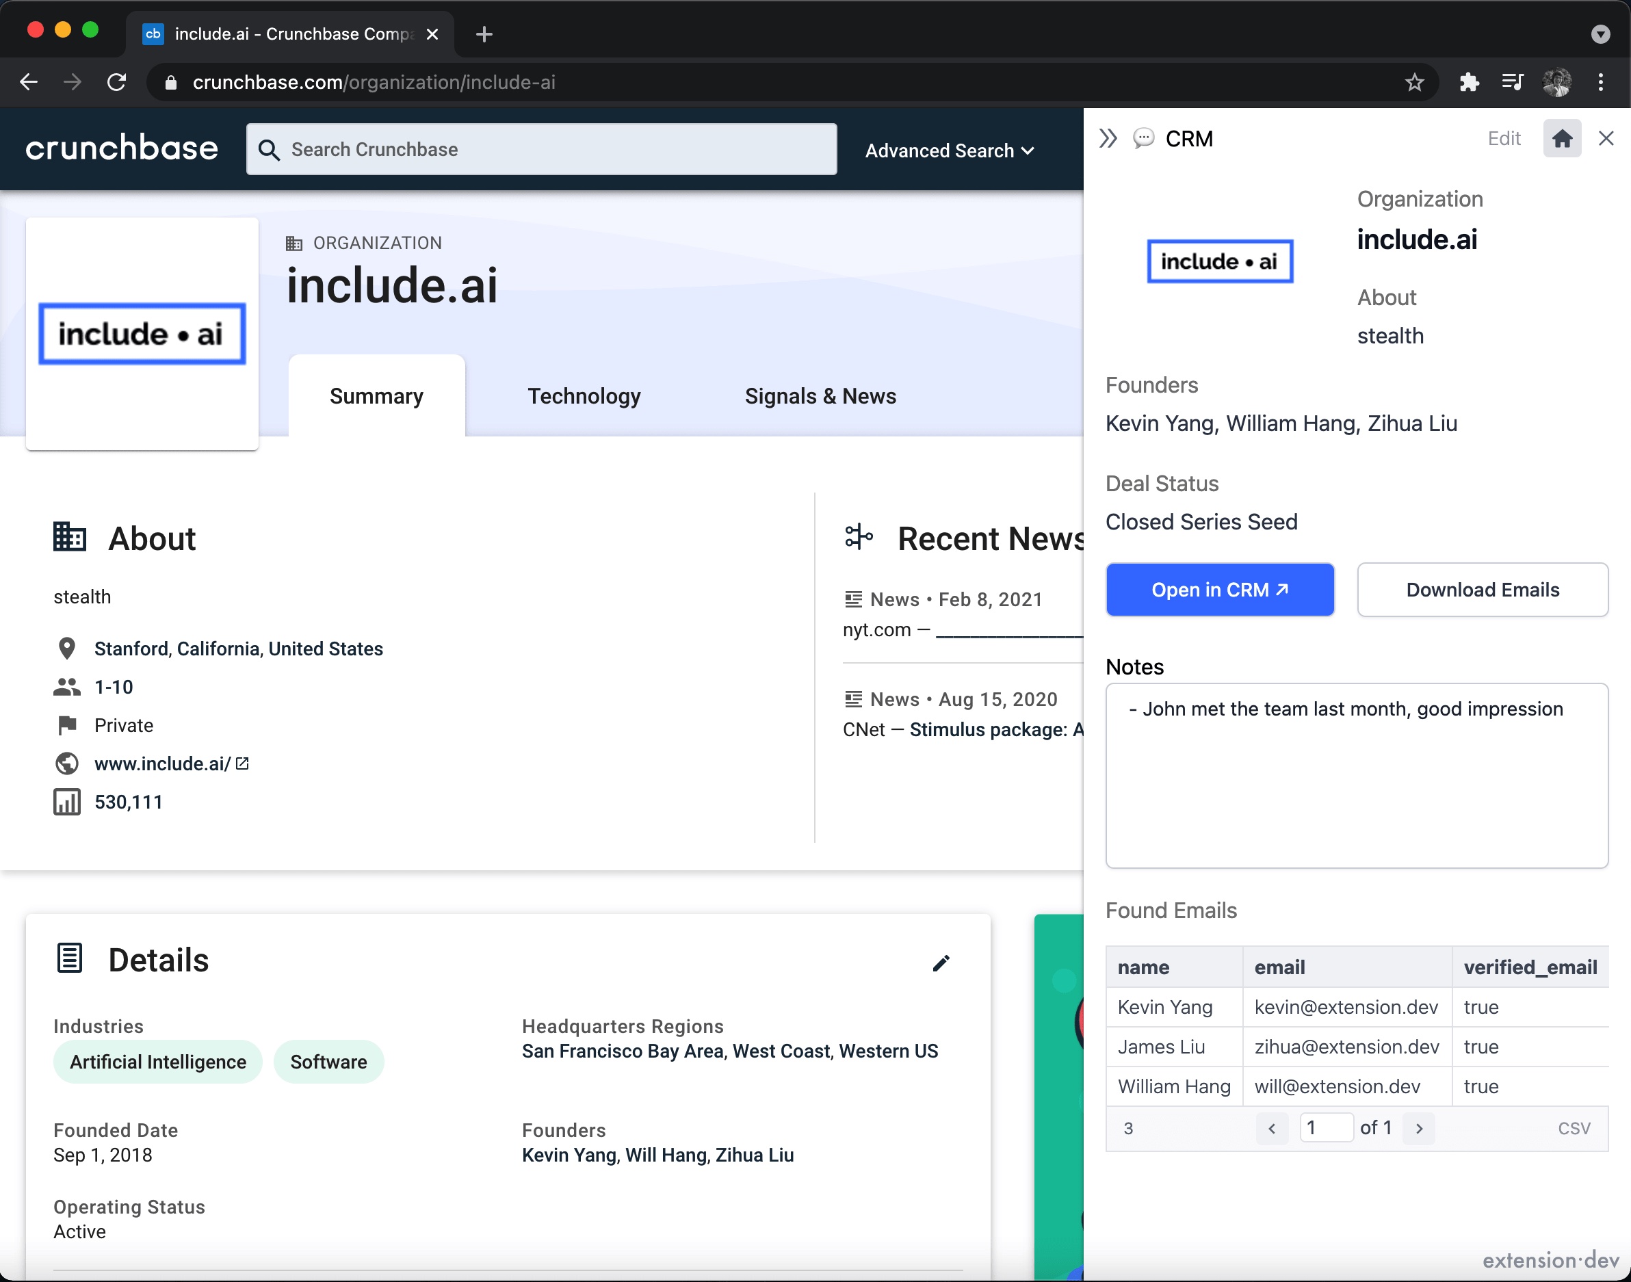Focus the Search Crunchbase field
This screenshot has height=1282, width=1631.
[x=541, y=149]
